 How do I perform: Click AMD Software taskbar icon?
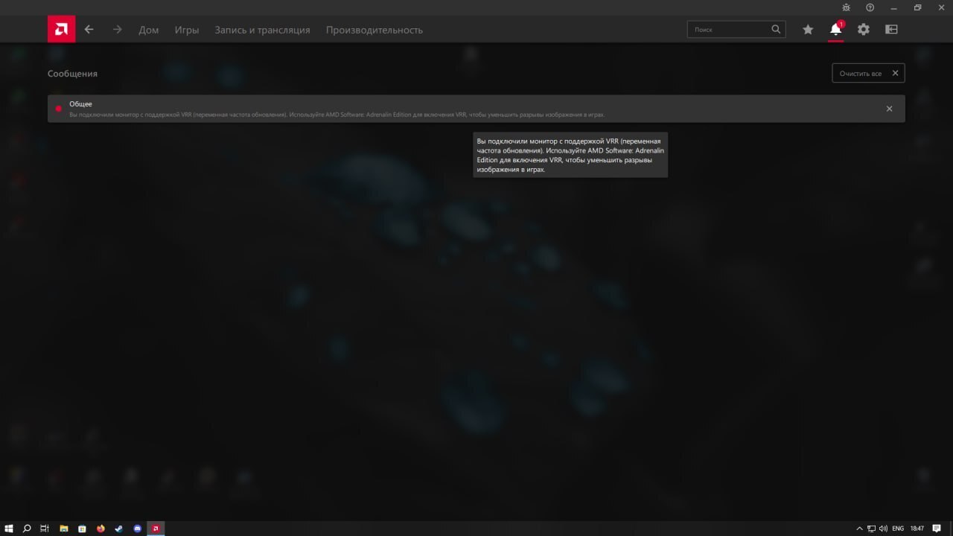pyautogui.click(x=156, y=529)
